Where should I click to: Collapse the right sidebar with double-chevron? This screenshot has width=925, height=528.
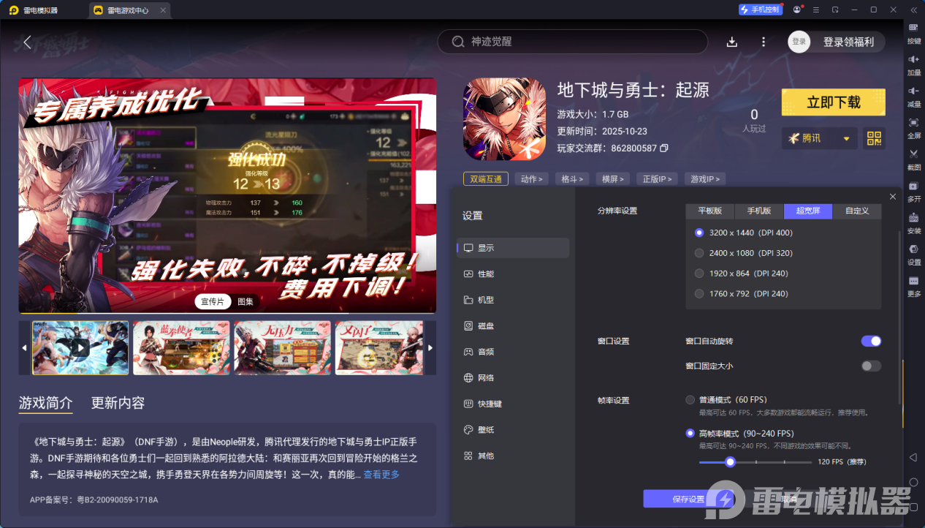(x=913, y=10)
